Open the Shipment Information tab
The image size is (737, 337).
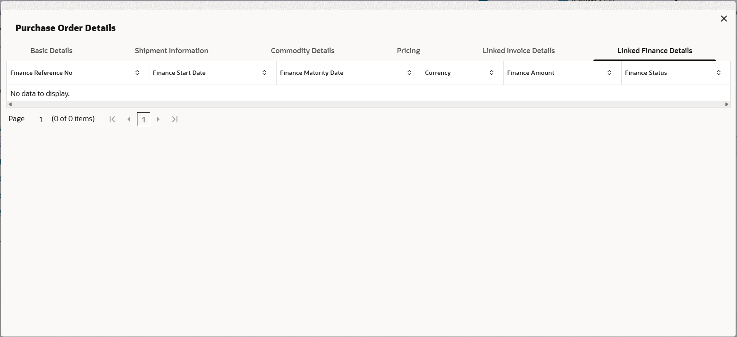(x=171, y=51)
